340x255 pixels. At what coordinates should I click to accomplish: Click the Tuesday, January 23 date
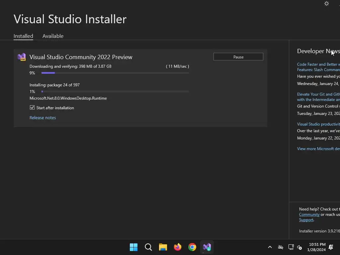pyautogui.click(x=318, y=114)
